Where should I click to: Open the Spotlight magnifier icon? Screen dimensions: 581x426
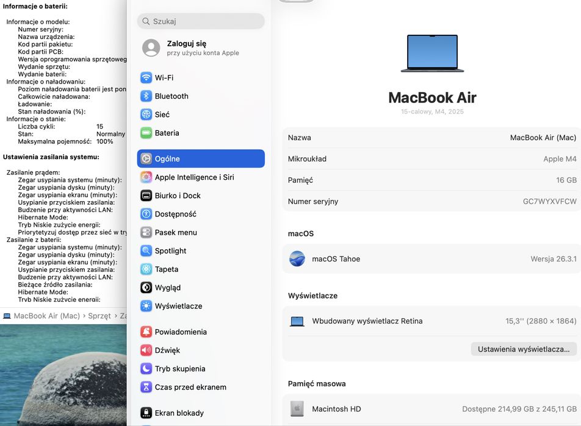click(146, 251)
